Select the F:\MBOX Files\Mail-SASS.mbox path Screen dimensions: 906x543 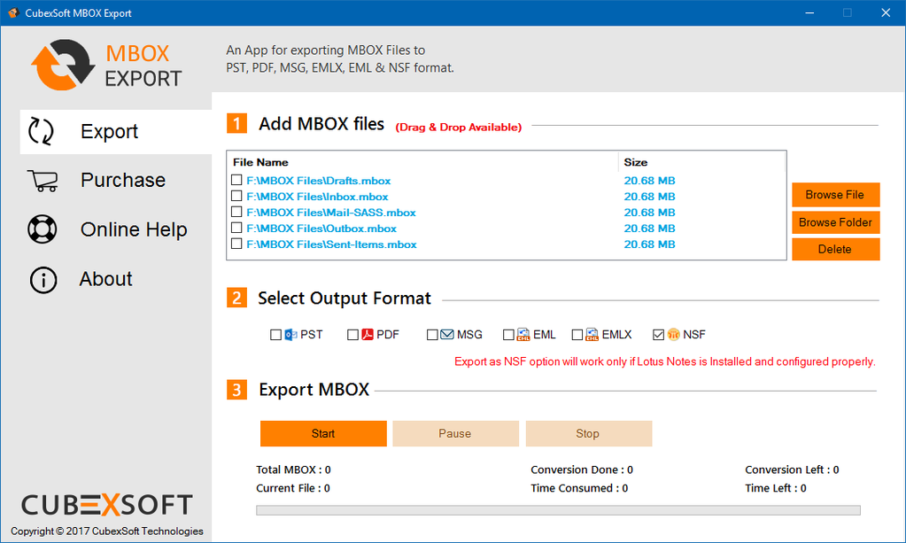(331, 212)
